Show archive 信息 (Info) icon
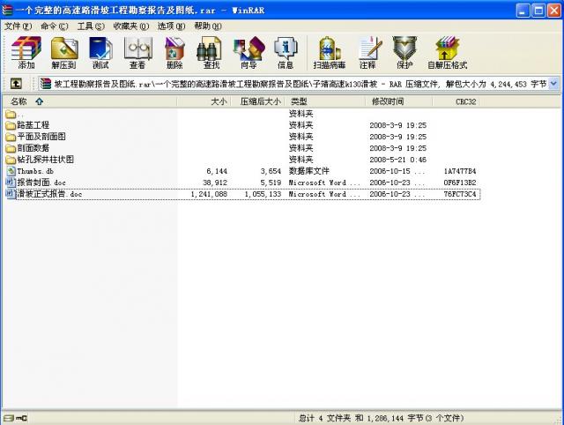This screenshot has height=425, width=564. [x=286, y=51]
